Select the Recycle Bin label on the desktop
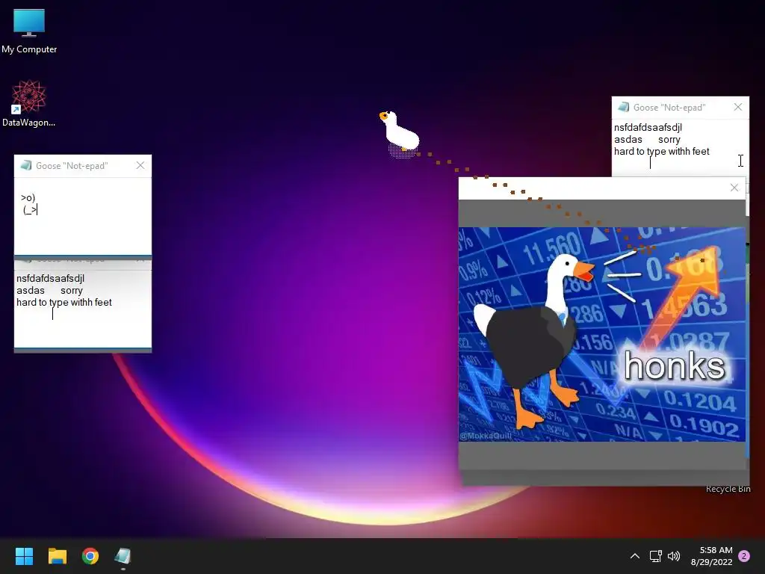The image size is (765, 574). tap(728, 489)
